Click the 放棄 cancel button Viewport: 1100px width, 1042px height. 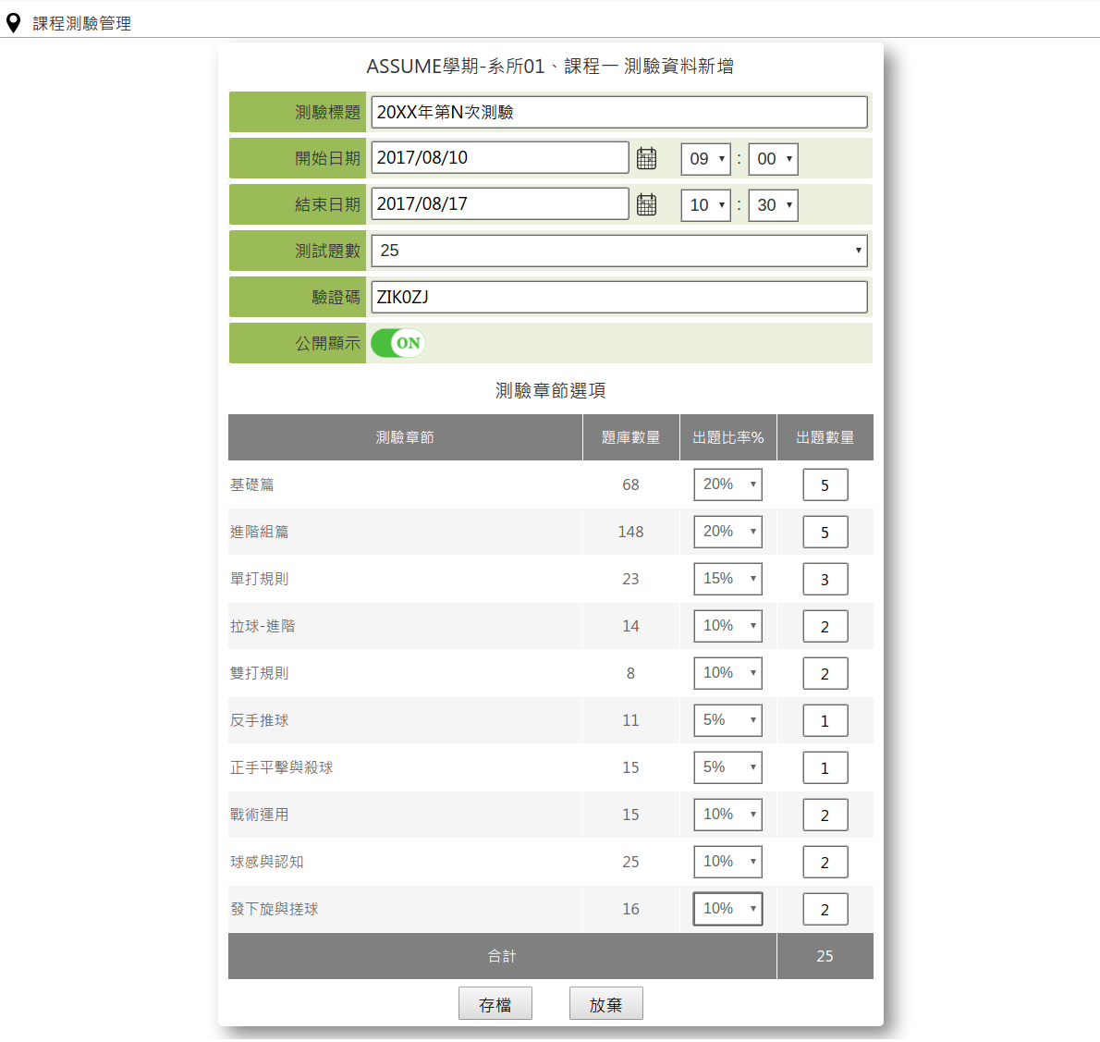click(x=606, y=1004)
